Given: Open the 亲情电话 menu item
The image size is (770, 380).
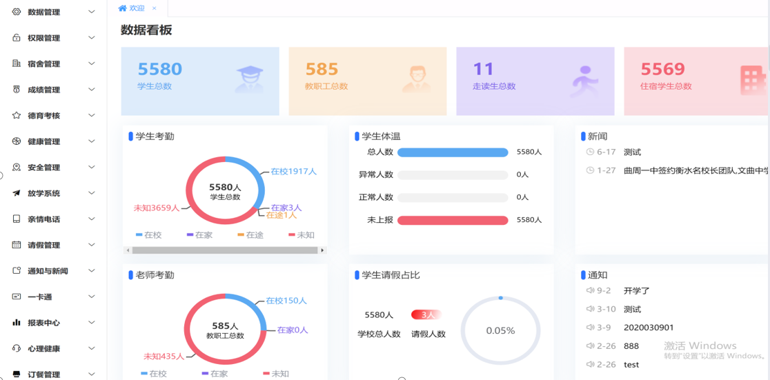Looking at the screenshot, I should [53, 219].
